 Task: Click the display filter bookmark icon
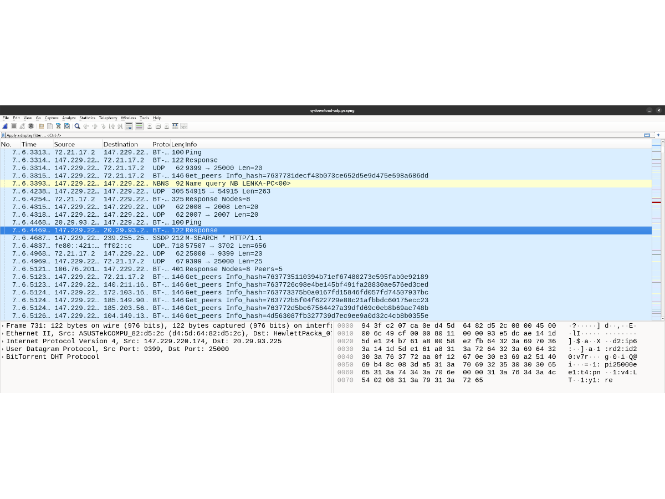(x=3, y=135)
